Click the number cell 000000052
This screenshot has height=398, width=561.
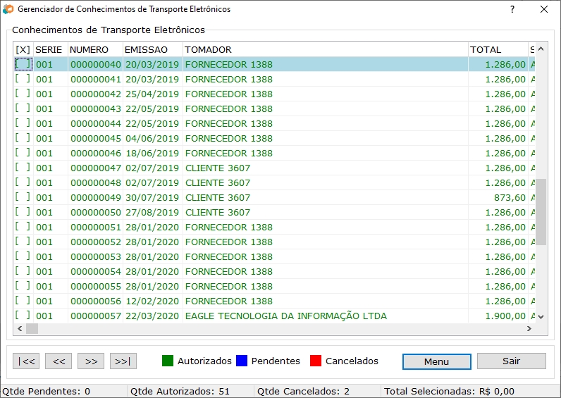(96, 242)
